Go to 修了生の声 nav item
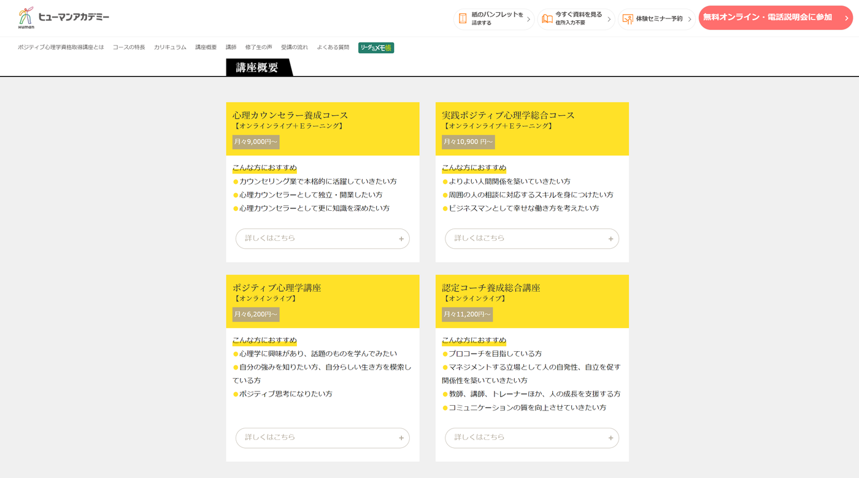Screen dimensions: 859x478 [259, 47]
